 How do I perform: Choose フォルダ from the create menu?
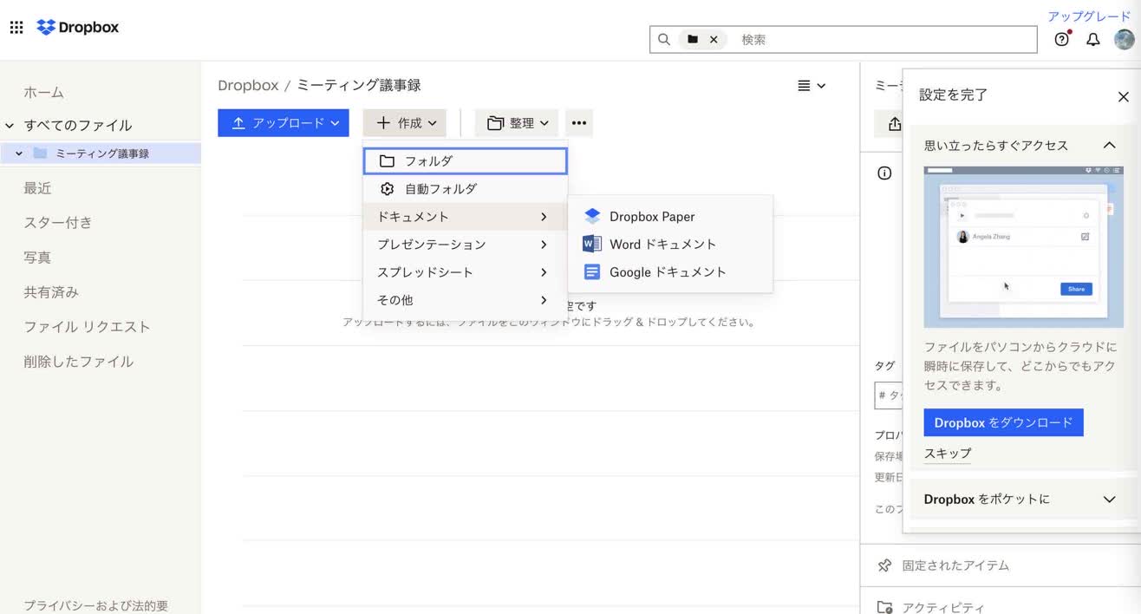(x=466, y=160)
